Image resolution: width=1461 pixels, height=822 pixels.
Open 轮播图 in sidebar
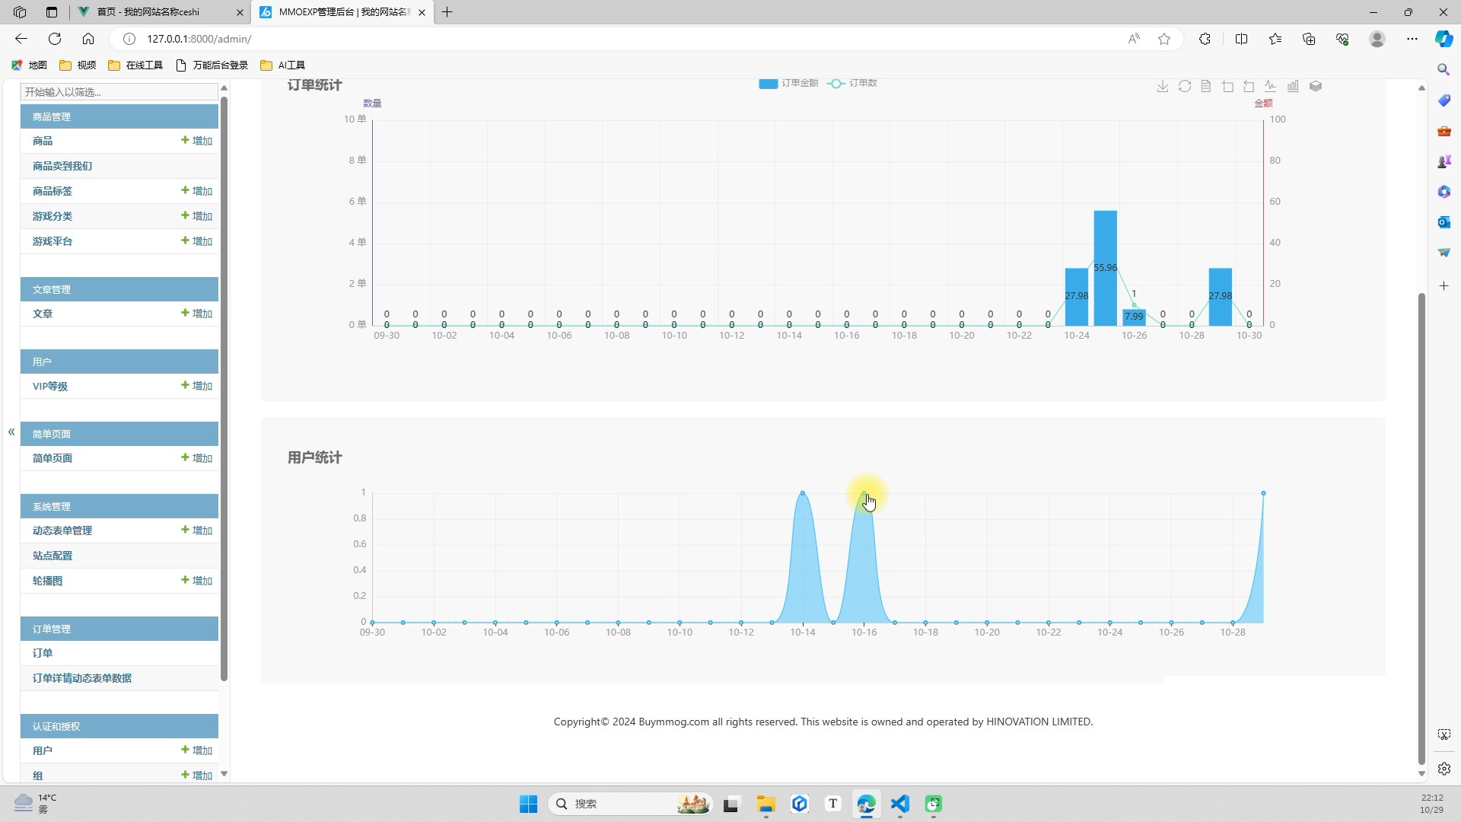click(47, 581)
